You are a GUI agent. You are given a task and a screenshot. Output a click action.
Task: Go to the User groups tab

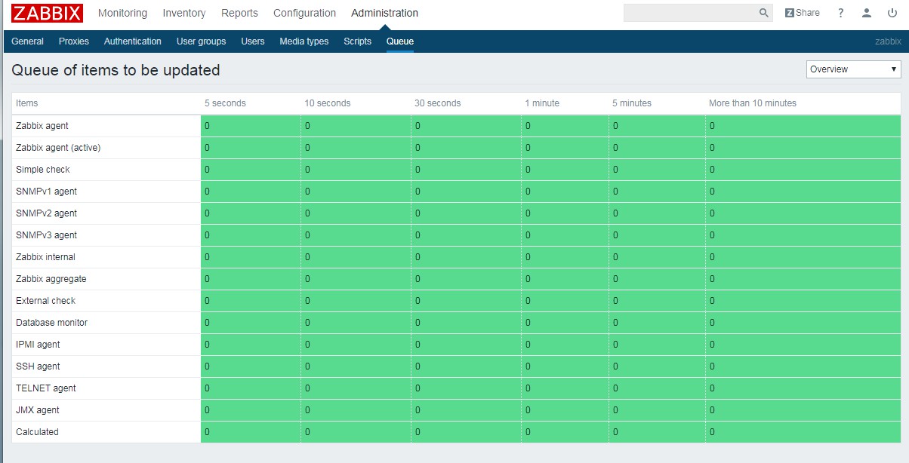coord(201,41)
